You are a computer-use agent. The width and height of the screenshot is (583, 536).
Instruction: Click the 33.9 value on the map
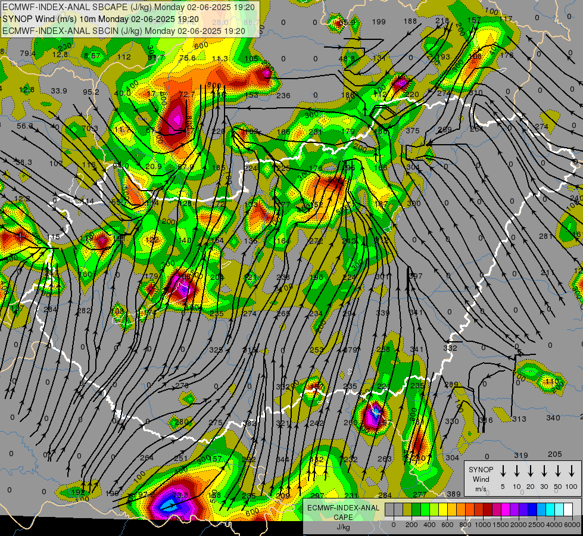59,91
